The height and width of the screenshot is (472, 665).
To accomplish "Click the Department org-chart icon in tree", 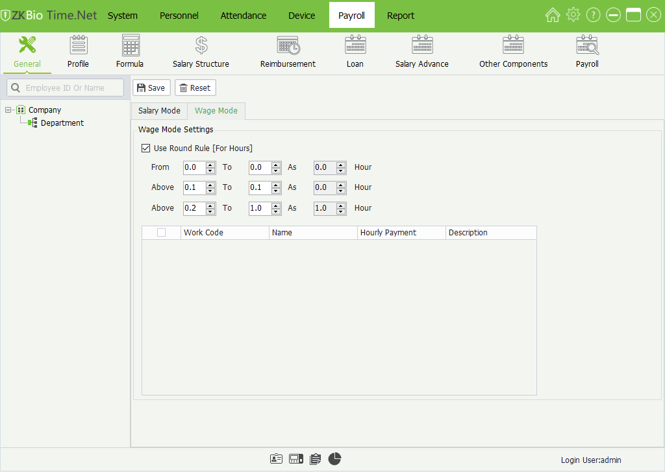I will [x=32, y=123].
